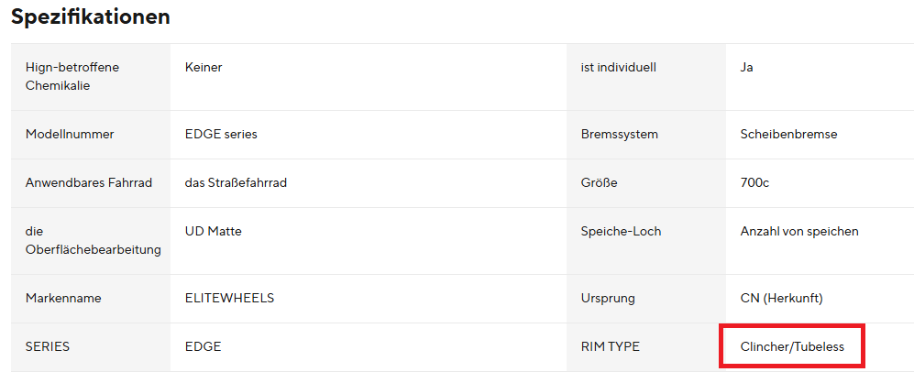Select the ELITEWHEELS brand name value
This screenshot has width=914, height=372.
tap(229, 299)
